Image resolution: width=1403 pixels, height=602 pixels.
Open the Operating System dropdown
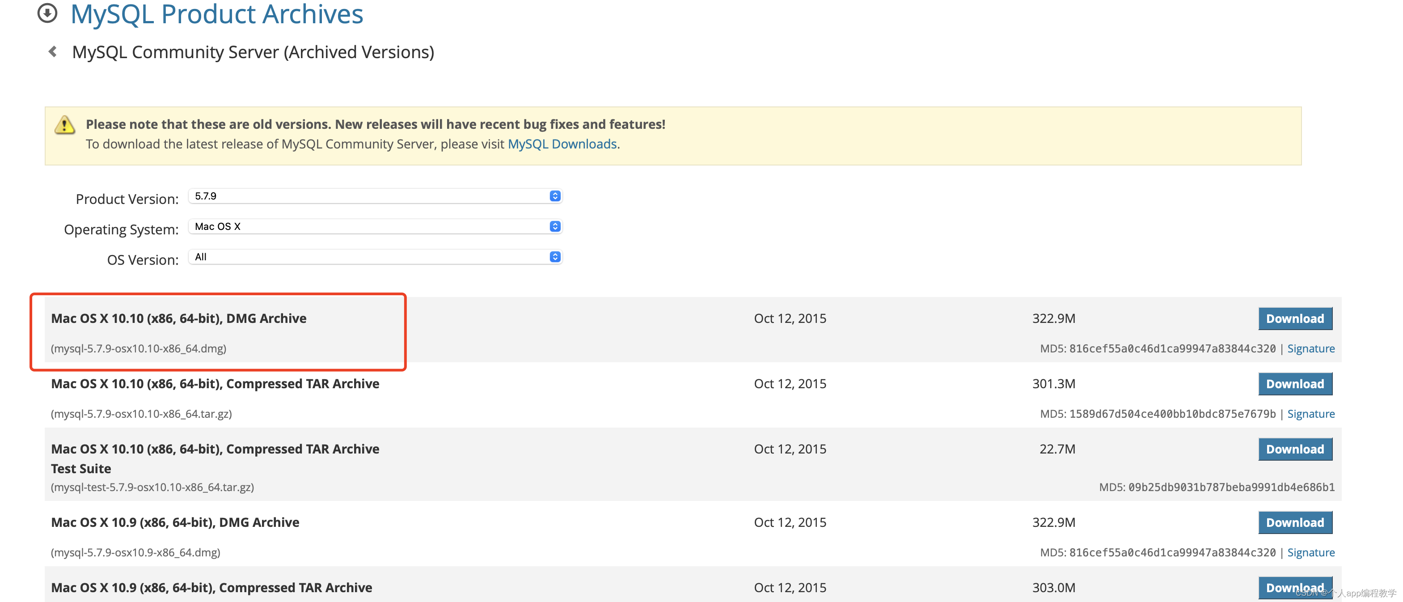pos(370,227)
